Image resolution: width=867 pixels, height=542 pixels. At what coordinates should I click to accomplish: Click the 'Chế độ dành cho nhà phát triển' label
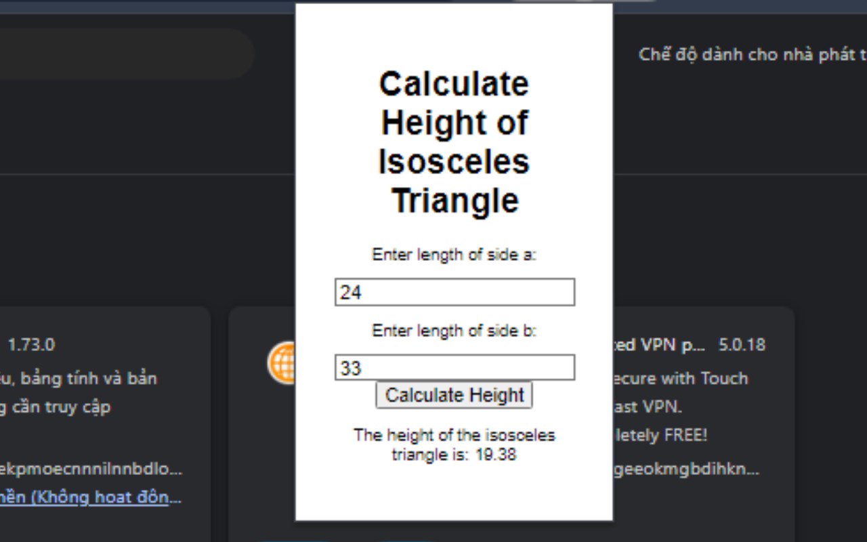point(752,54)
